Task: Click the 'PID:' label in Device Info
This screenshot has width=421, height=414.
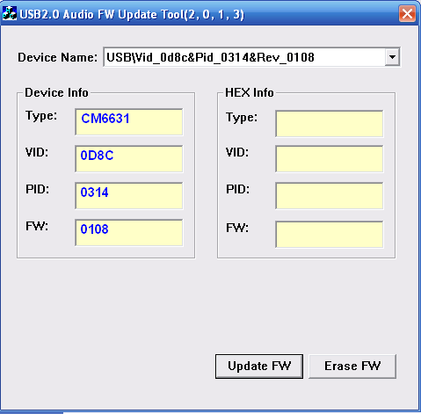Action: [38, 189]
